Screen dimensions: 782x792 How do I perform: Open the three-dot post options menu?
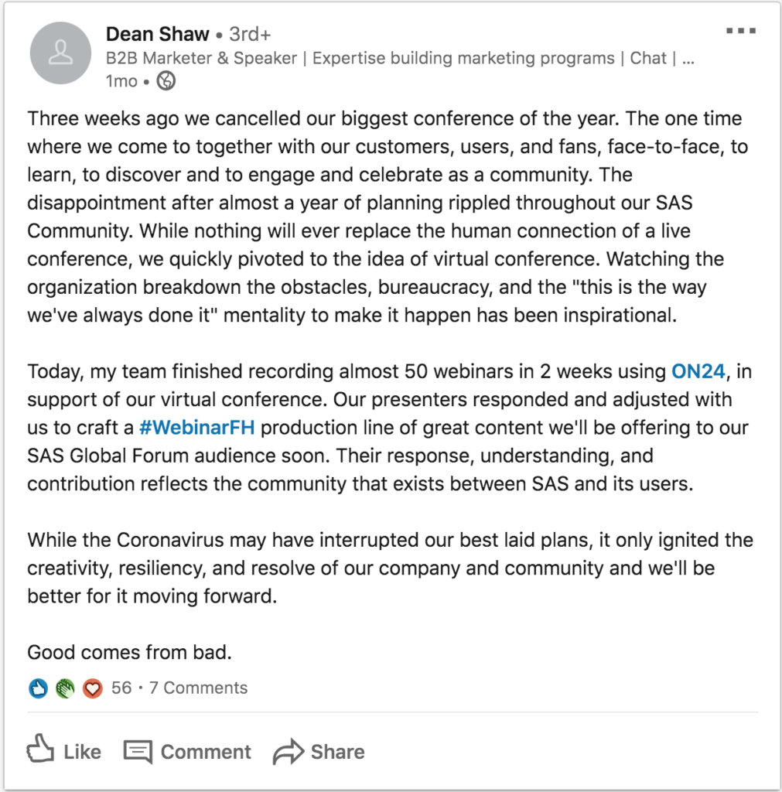pos(740,31)
